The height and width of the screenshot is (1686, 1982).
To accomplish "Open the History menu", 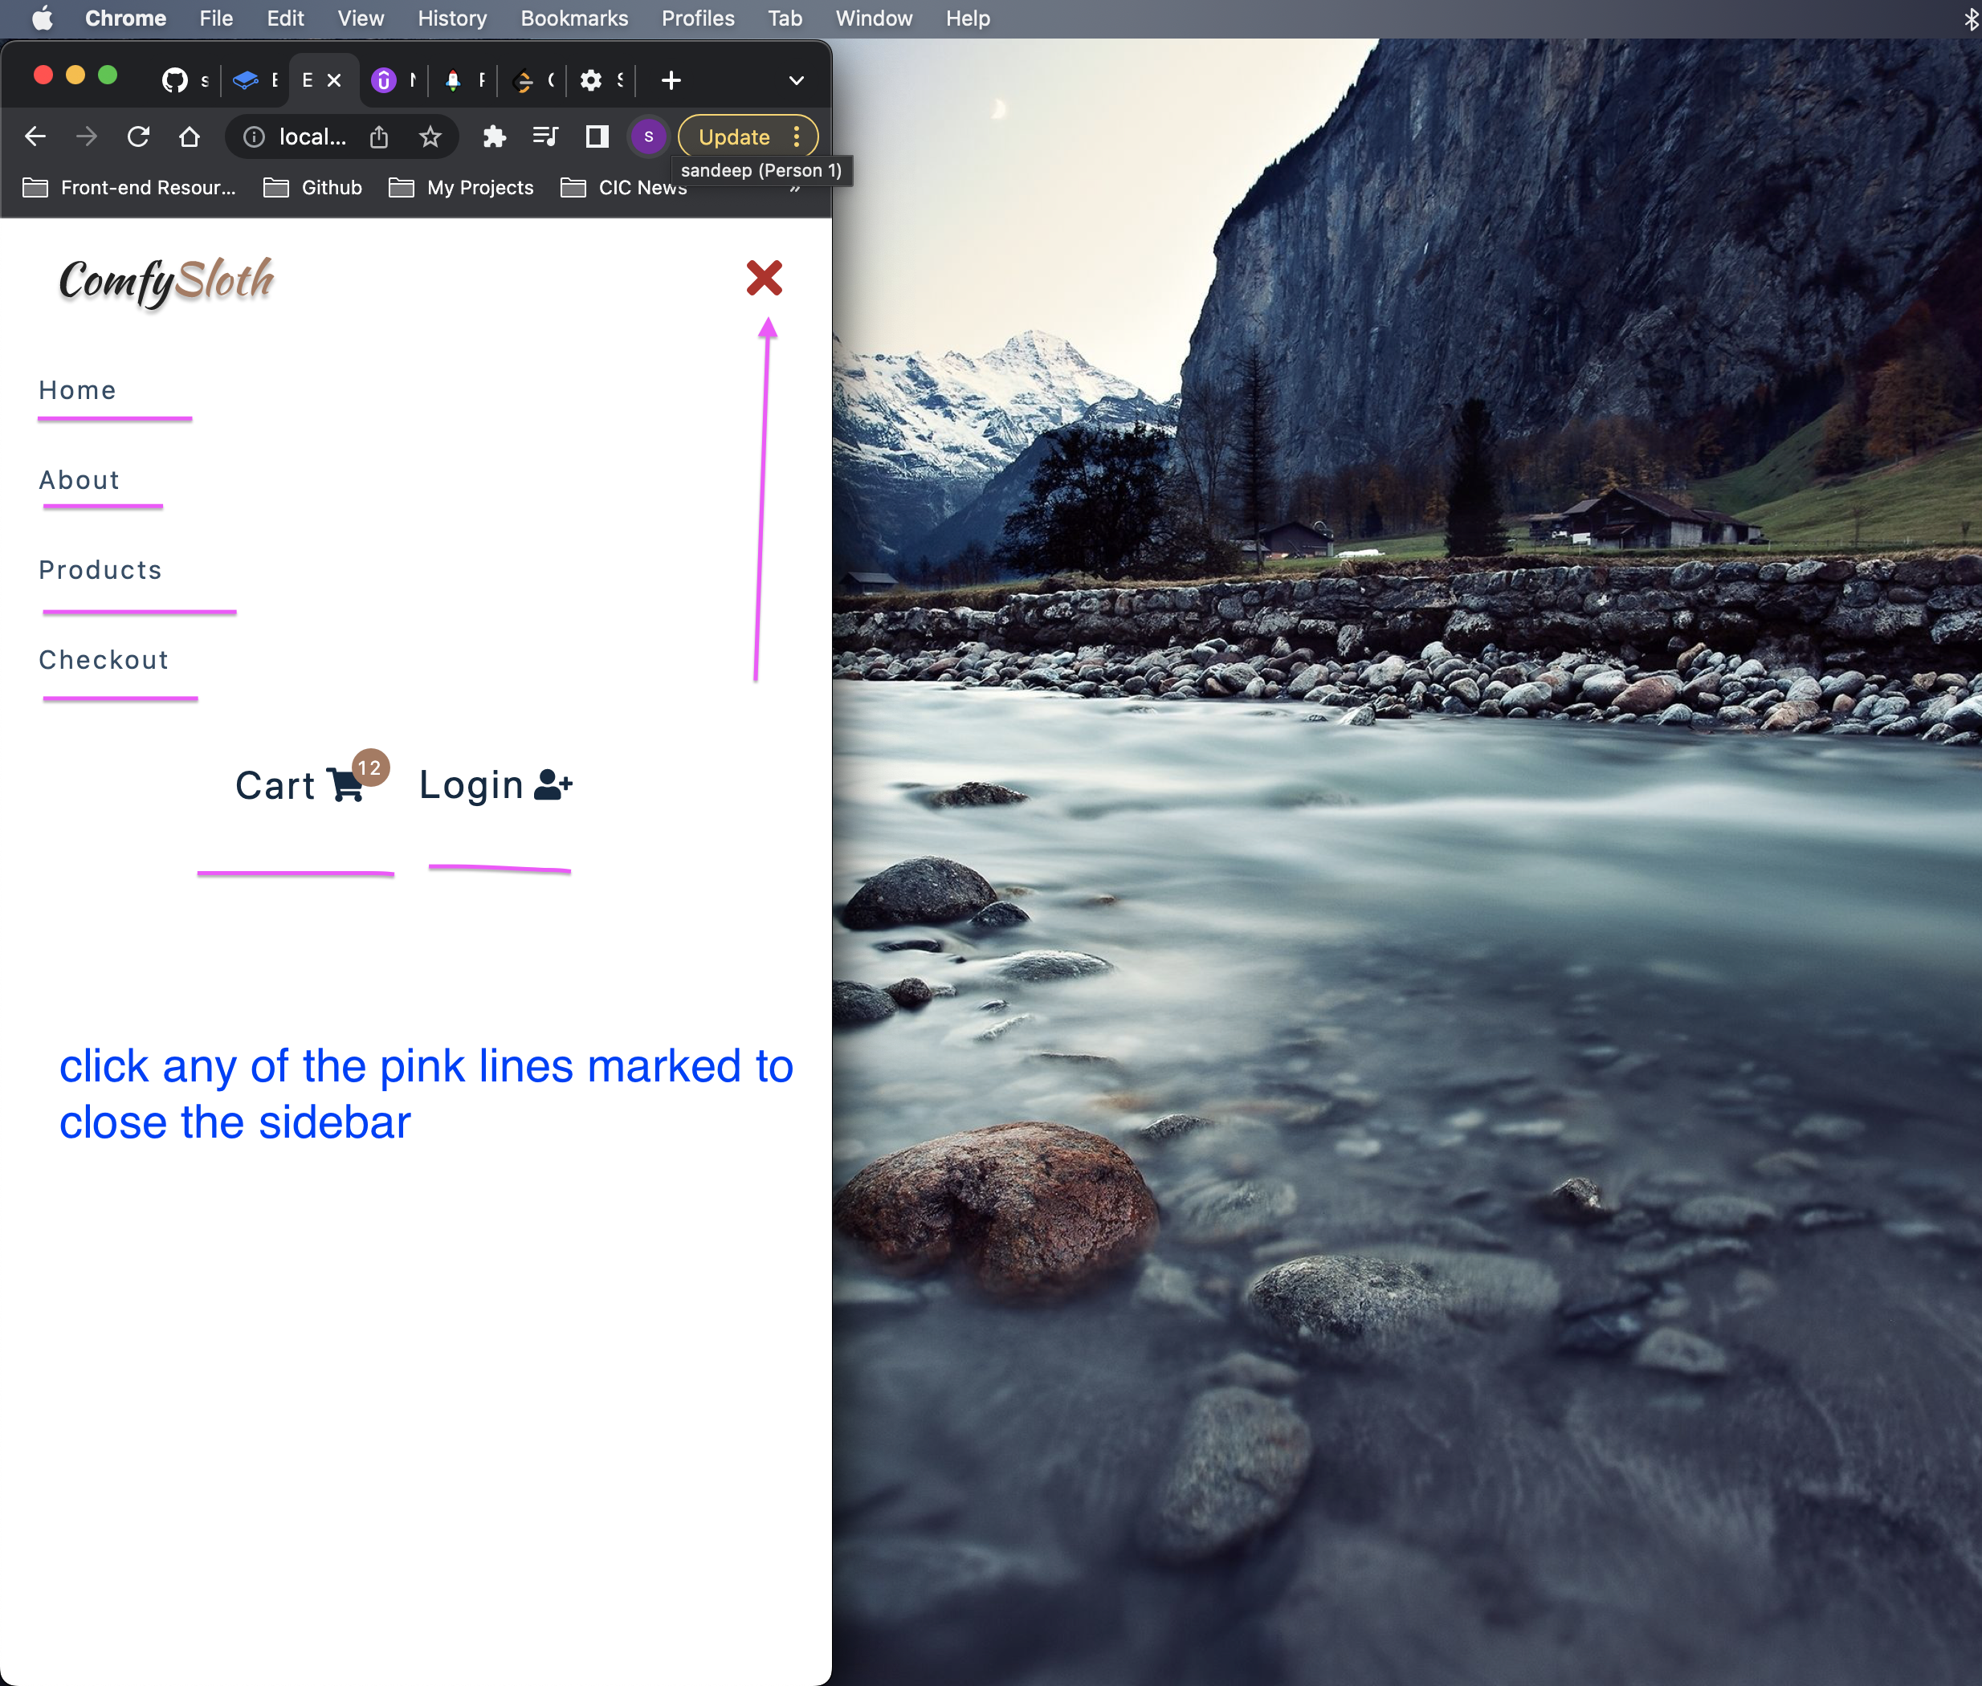I will point(451,18).
